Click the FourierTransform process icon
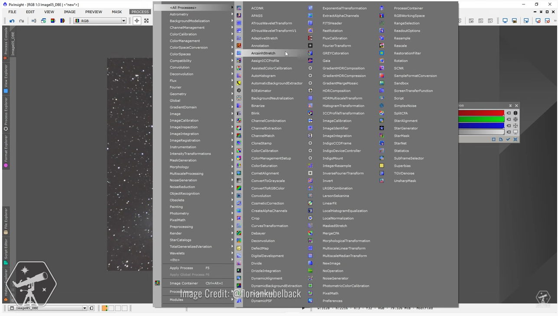The image size is (558, 316). click(x=310, y=46)
